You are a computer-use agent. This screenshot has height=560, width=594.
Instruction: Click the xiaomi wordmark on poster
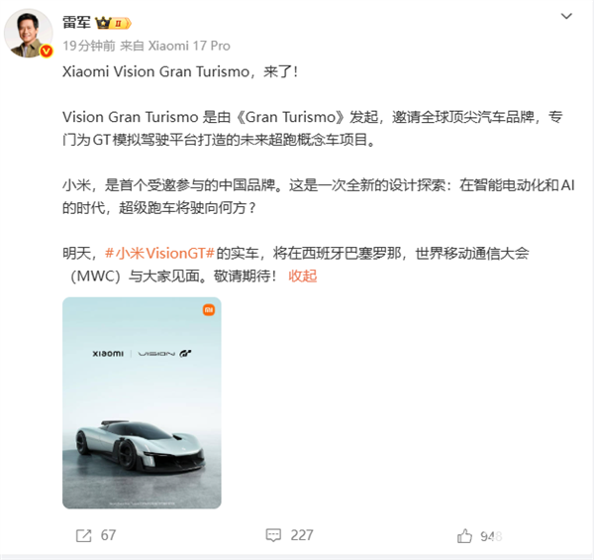point(108,354)
